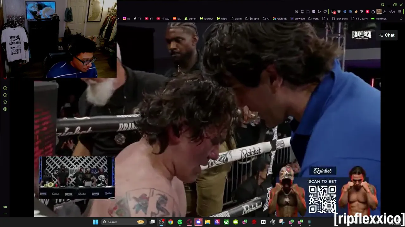The width and height of the screenshot is (405, 227).
Task: Open extension with red S badge
Action: click(x=333, y=12)
